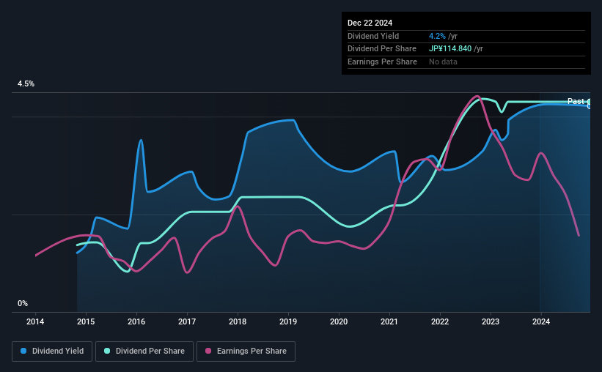Click the No data earnings value

pyautogui.click(x=443, y=62)
